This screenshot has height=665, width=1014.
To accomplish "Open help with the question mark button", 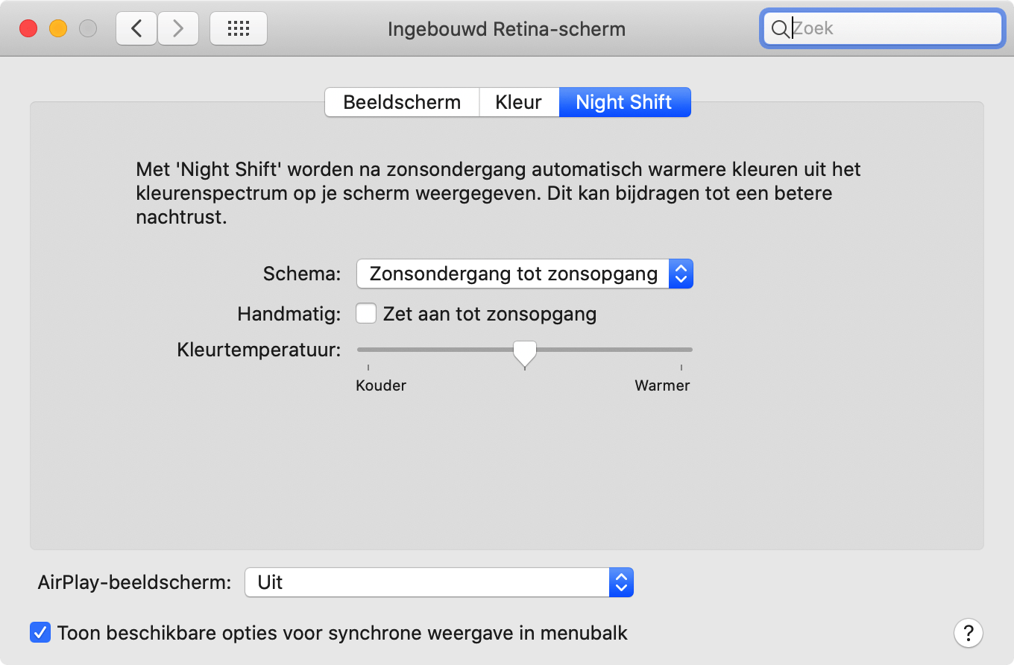I will pos(968,633).
